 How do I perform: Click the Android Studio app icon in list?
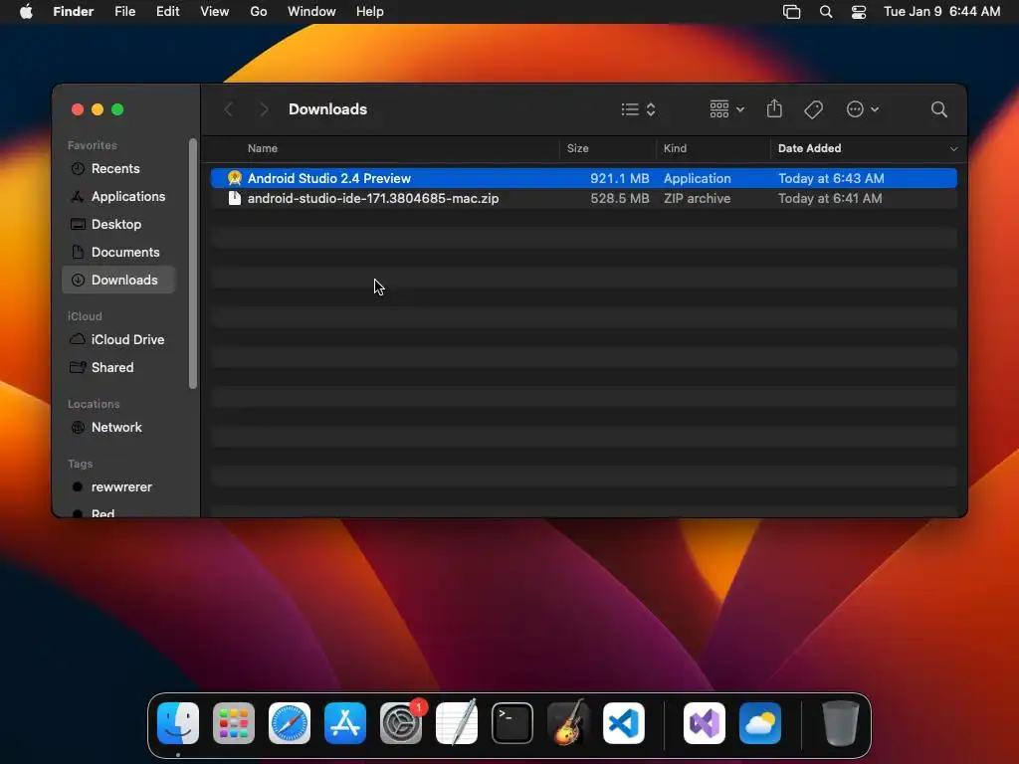click(235, 178)
